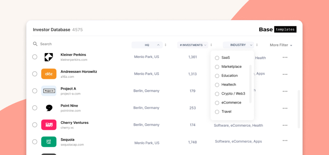Open more options for Point Nine row
The height and width of the screenshot is (155, 329).
click(285, 108)
